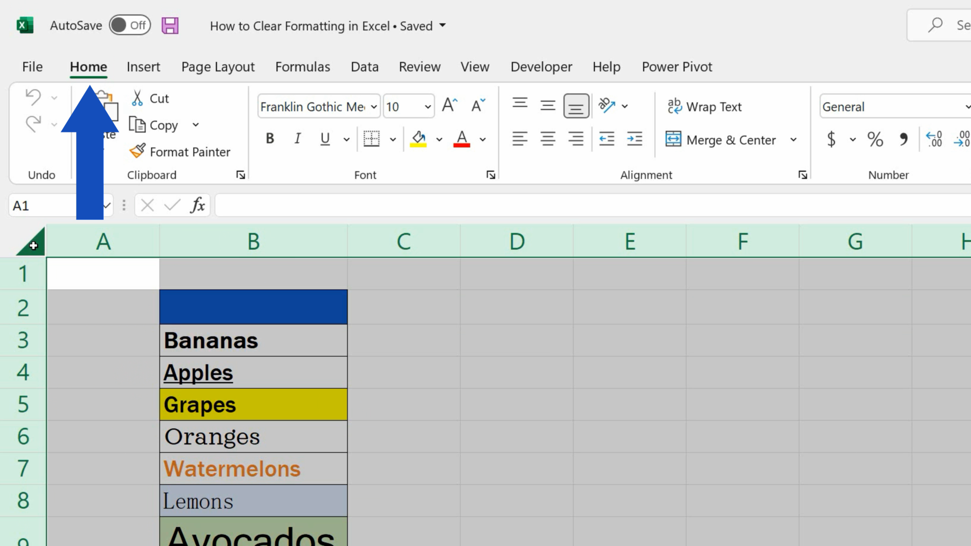Apply percent style formatting
This screenshot has height=546, width=971.
click(875, 140)
